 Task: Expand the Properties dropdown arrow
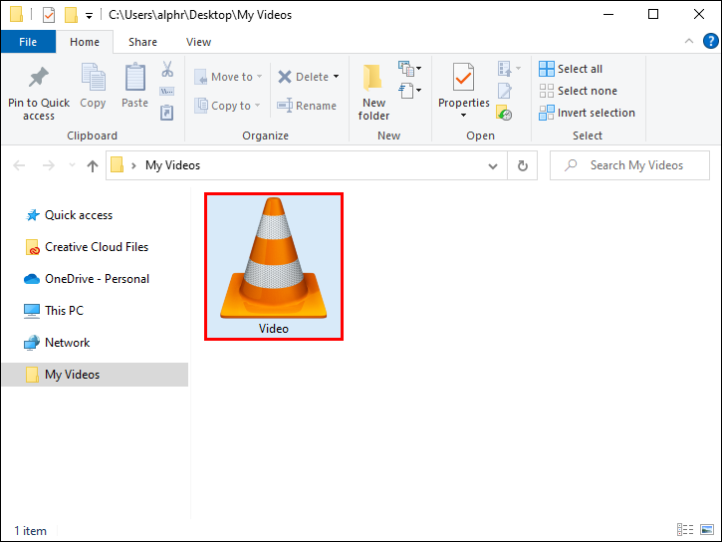click(464, 116)
